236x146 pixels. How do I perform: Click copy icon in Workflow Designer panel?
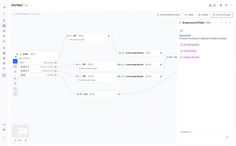coord(222,23)
